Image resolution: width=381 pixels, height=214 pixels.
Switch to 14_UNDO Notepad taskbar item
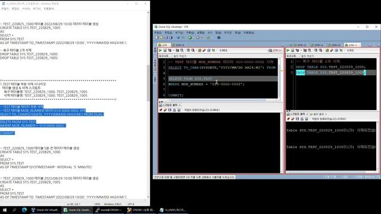click(173, 210)
